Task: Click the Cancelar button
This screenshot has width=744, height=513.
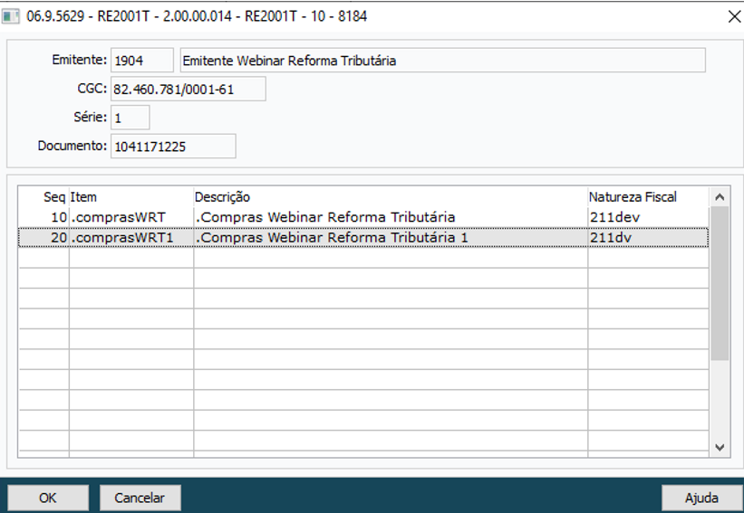Action: click(x=140, y=498)
